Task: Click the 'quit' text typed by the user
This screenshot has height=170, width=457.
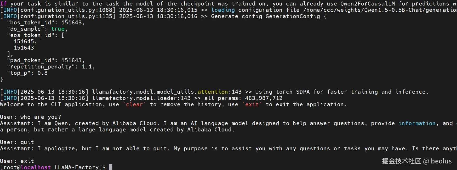Action: [x=27, y=142]
